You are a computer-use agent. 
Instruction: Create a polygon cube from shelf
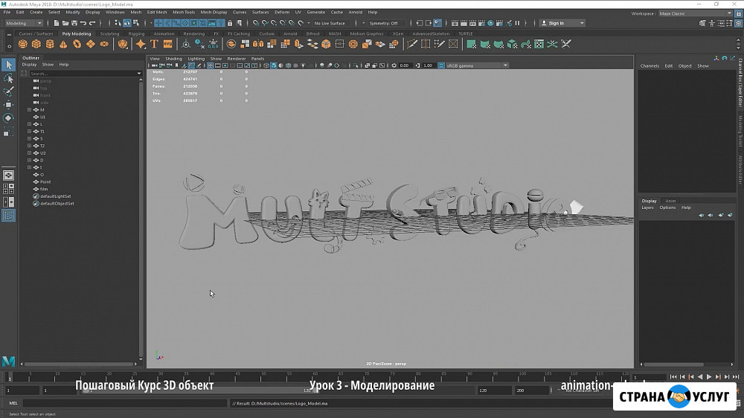tap(36, 44)
